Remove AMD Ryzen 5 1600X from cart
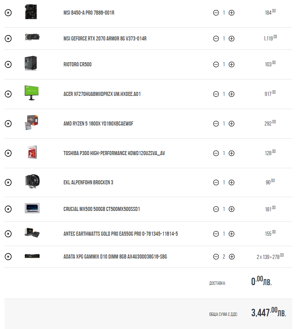296x329 pixels. [8, 124]
